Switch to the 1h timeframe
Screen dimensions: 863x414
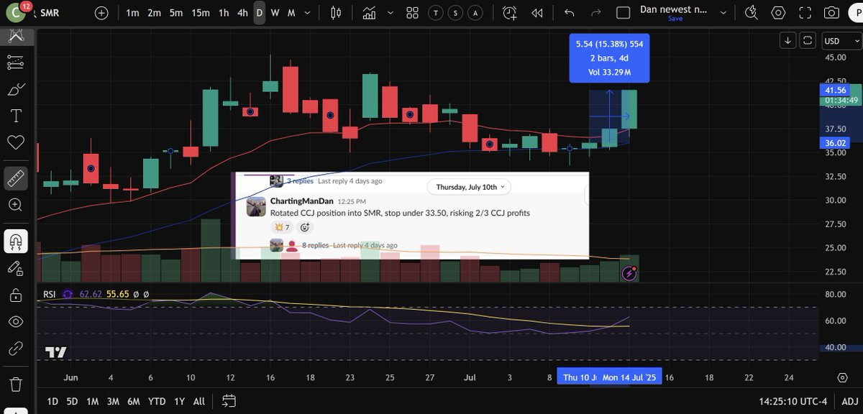coord(224,13)
